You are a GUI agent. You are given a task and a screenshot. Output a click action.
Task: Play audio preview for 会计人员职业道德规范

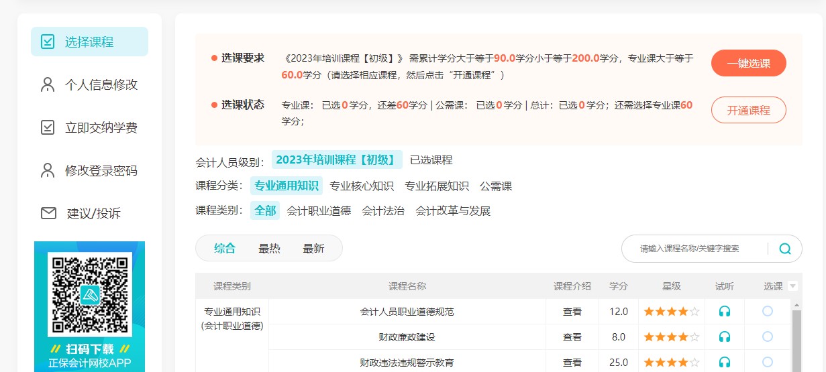tap(724, 311)
